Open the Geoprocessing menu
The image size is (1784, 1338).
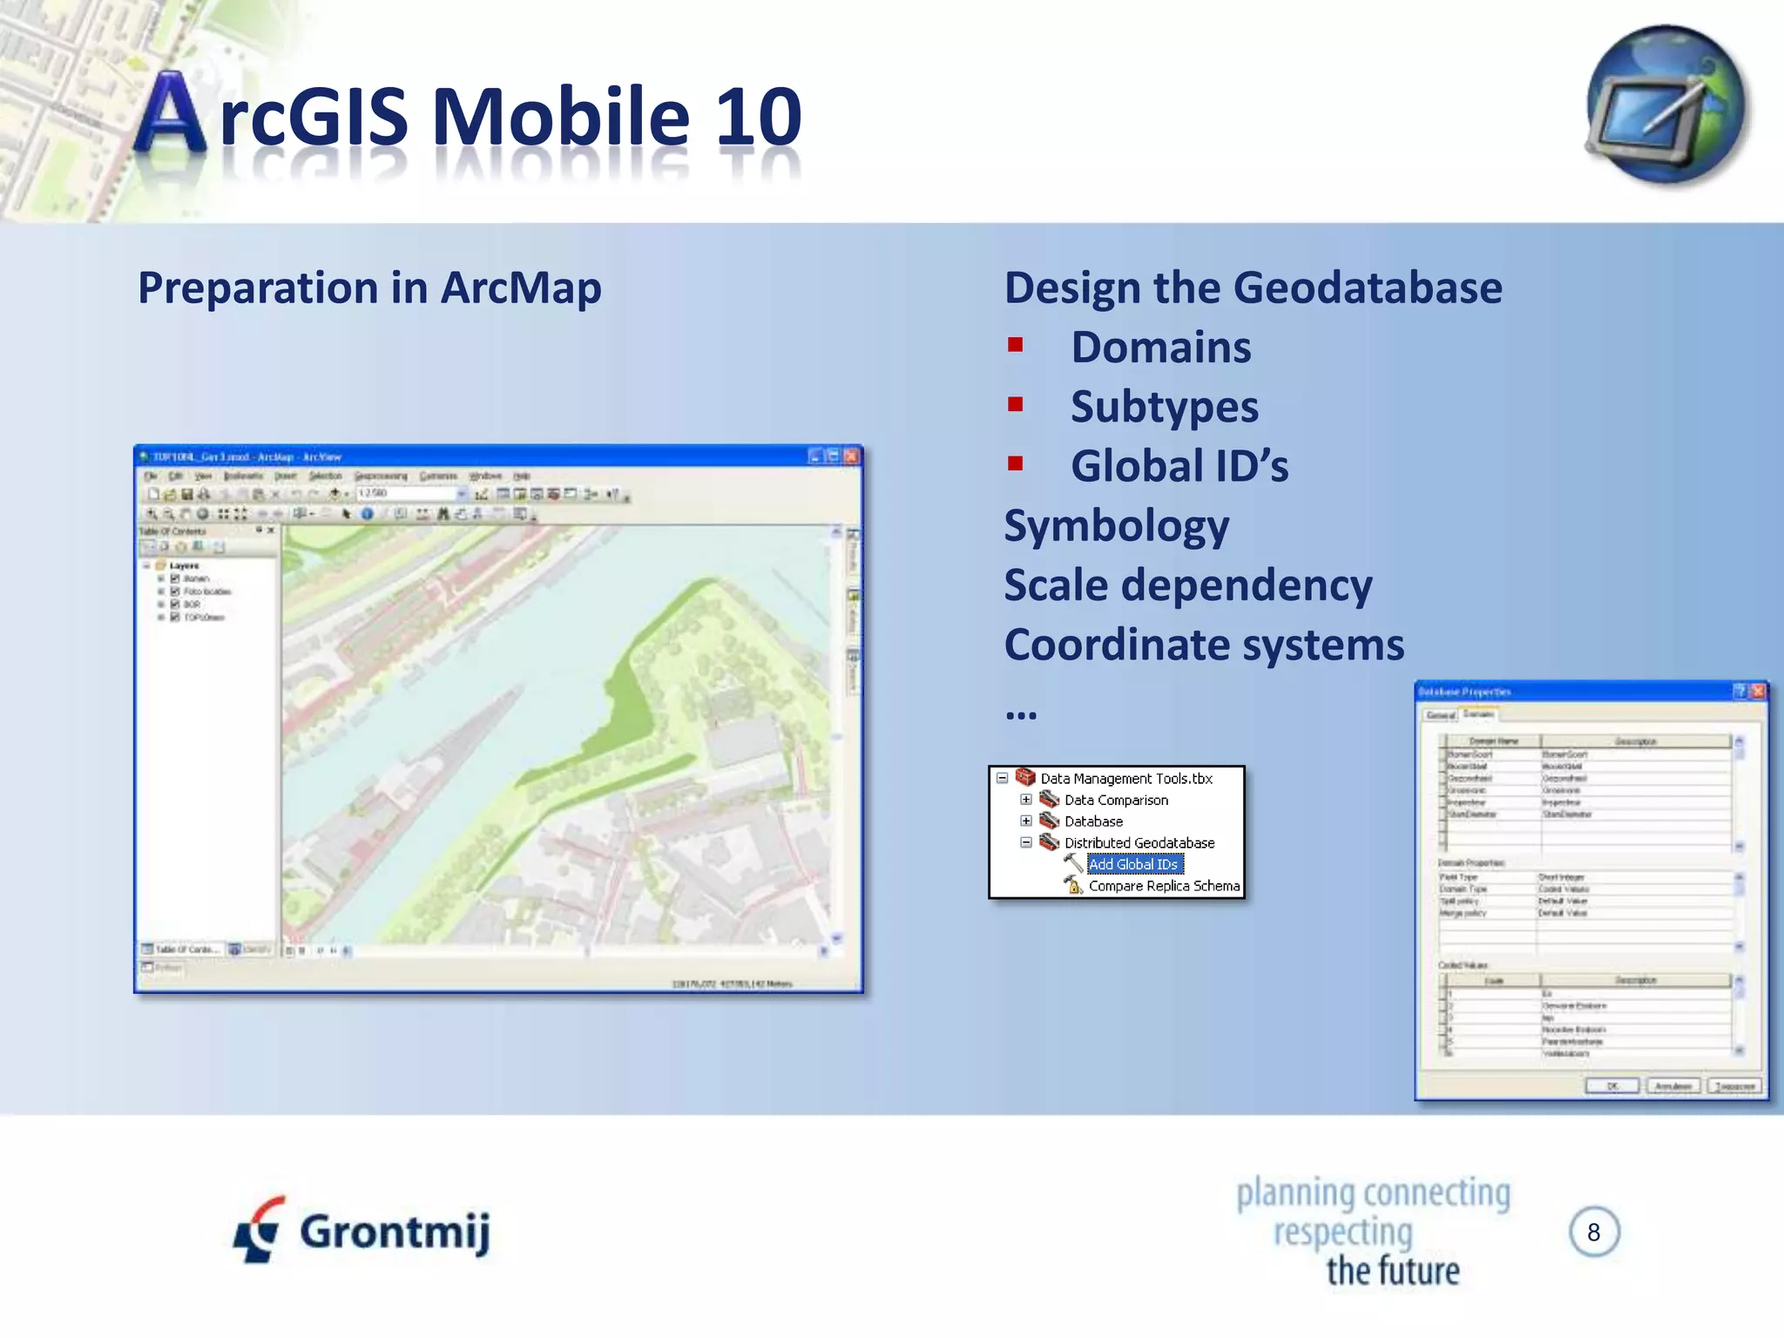[x=381, y=476]
